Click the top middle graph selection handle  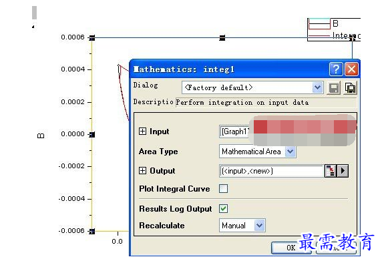pos(222,37)
